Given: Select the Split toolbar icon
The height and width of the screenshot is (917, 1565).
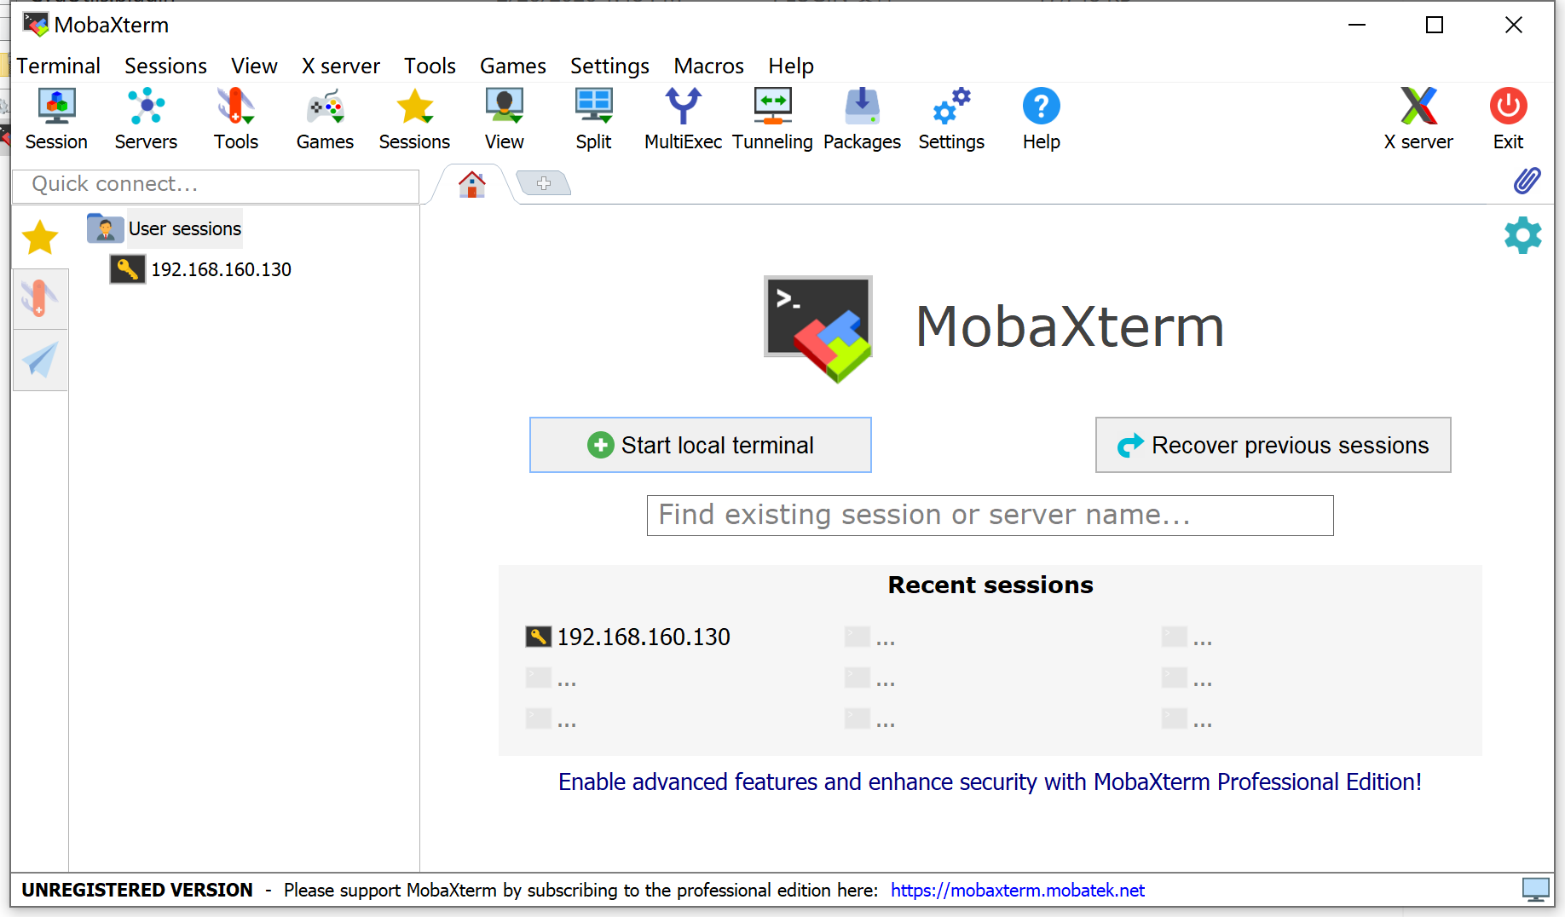Looking at the screenshot, I should (593, 119).
